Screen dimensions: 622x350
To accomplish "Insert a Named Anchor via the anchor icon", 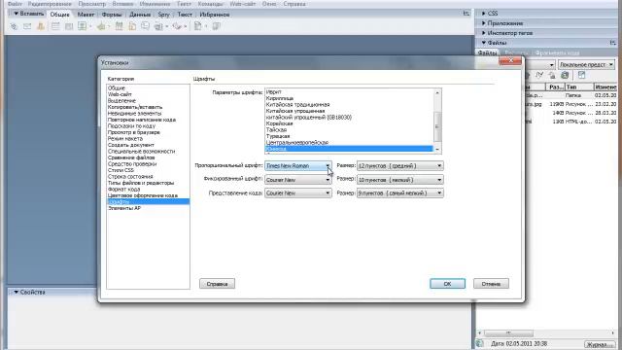I will pos(41,26).
